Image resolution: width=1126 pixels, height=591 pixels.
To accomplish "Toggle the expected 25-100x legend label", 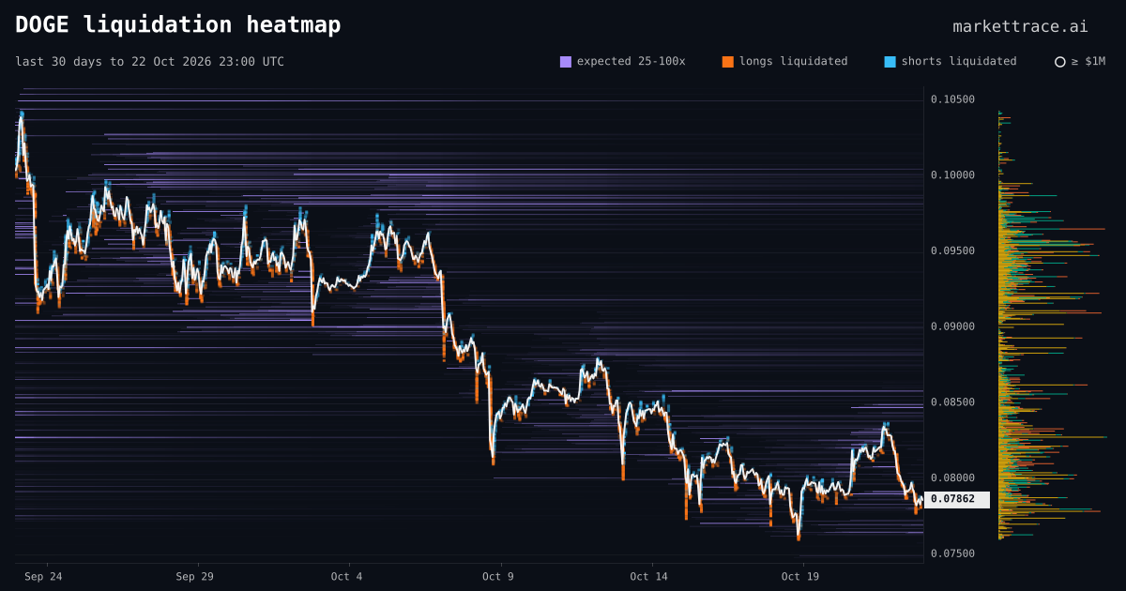I will click(x=631, y=61).
